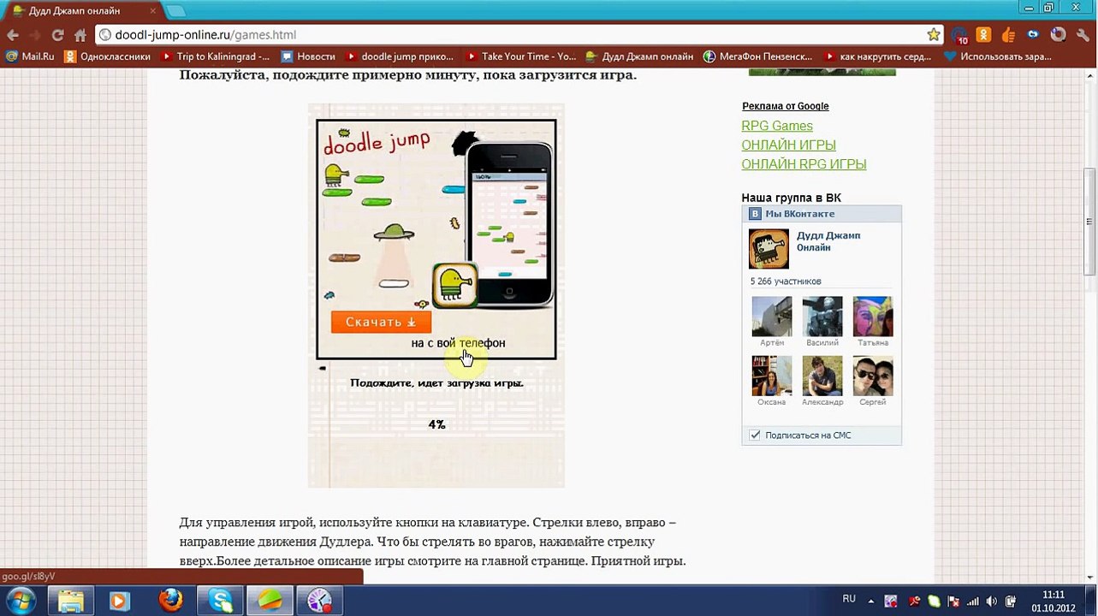Screen dimensions: 1098x616
Task: Open Firefox from the taskbar
Action: (170, 601)
